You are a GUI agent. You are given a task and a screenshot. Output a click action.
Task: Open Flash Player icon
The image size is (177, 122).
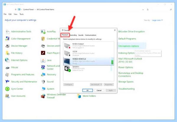pos(43,53)
